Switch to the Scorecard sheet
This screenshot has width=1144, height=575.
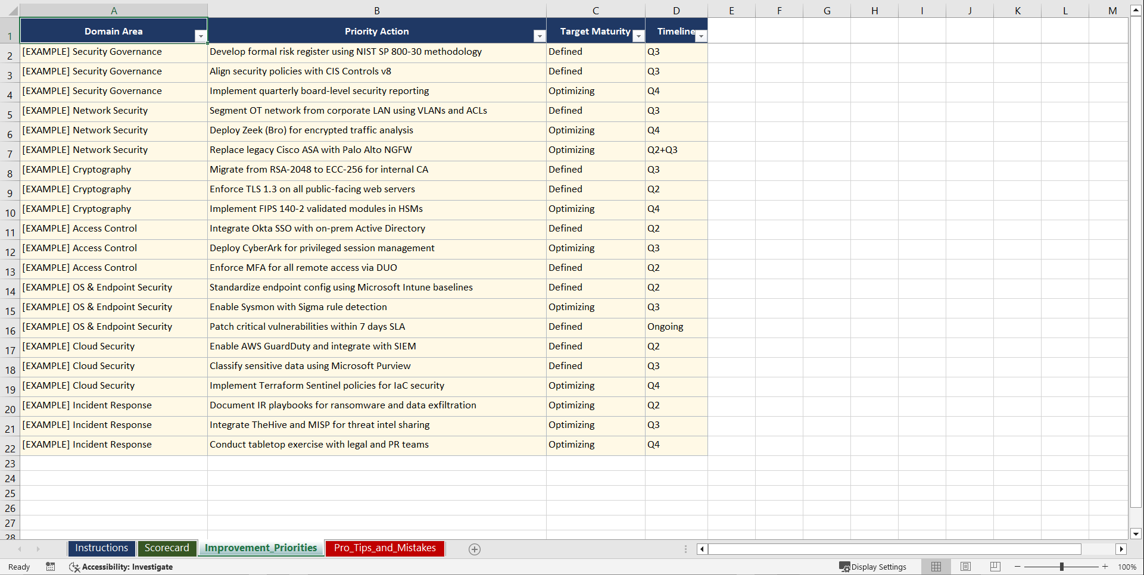point(167,548)
